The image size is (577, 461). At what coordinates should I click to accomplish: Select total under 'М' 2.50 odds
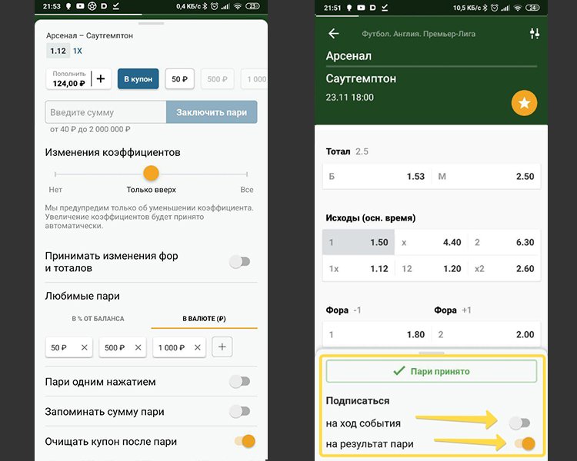click(485, 177)
